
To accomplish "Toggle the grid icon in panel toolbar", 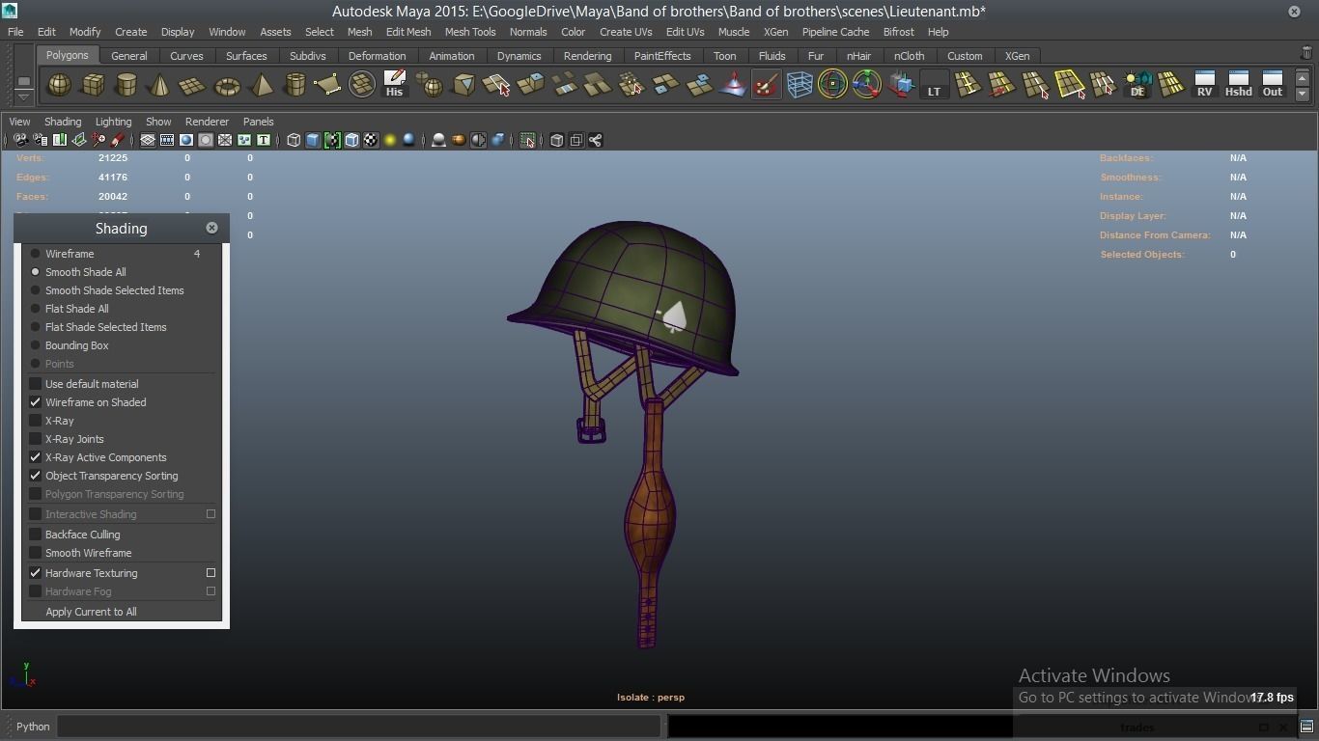I will coord(148,141).
